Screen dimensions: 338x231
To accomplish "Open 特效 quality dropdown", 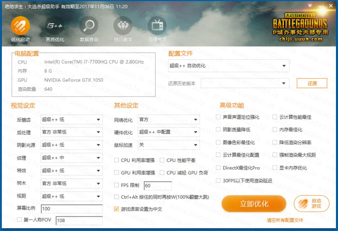I will point(72,171).
